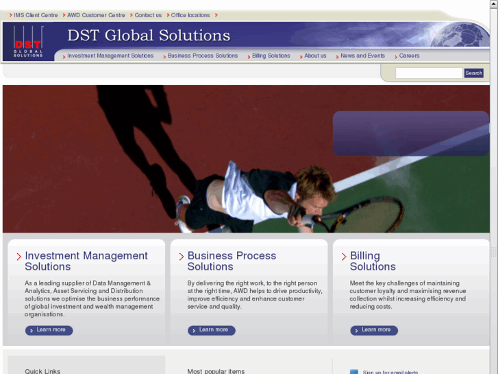Click the tennis player hero banner image

[x=246, y=159]
